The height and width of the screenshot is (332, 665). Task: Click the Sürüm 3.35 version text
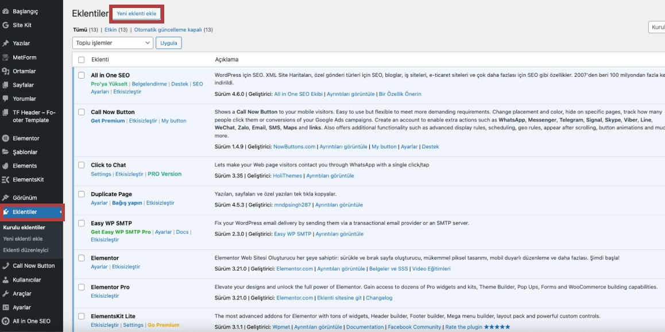(x=229, y=175)
